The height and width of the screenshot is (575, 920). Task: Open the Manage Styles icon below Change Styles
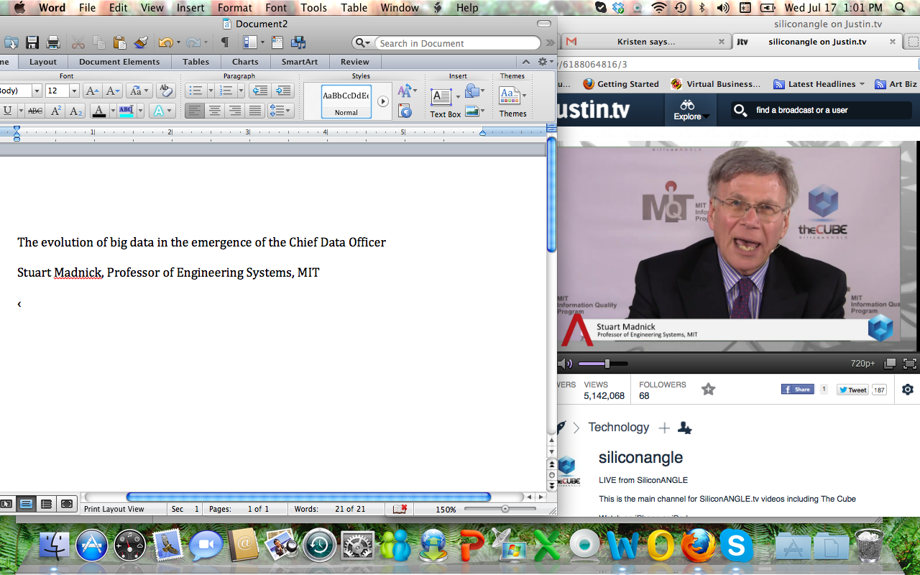point(405,111)
